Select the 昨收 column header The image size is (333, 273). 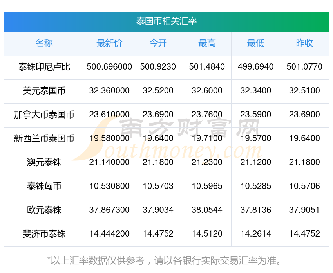click(304, 43)
